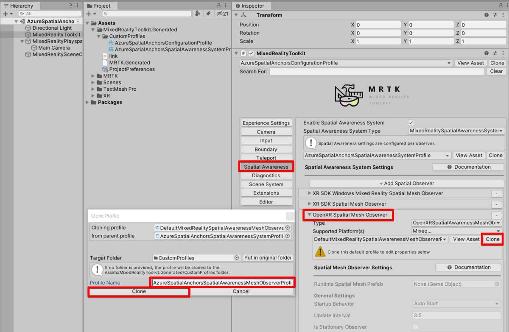Collapse MixedRealityPlayspace in Hierarchy
This screenshot has height=332, width=509.
click(22, 42)
